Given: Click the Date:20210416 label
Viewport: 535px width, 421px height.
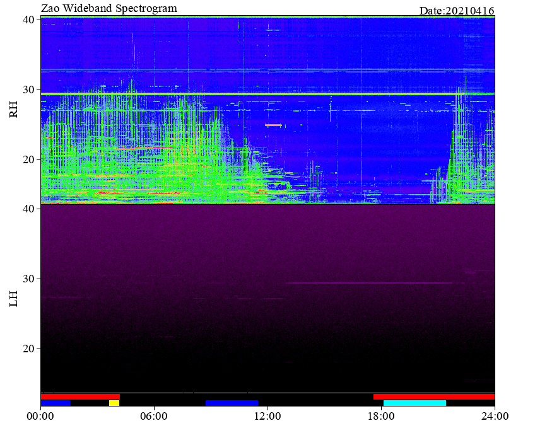Looking at the screenshot, I should click(457, 11).
